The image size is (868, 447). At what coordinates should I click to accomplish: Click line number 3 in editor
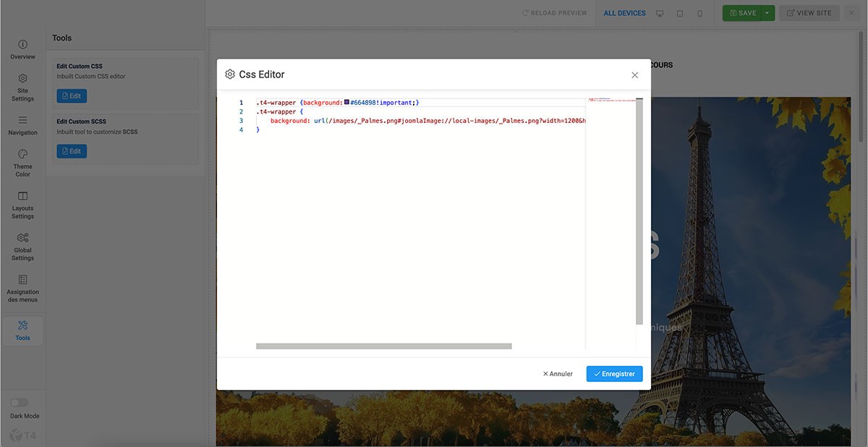[x=241, y=121]
